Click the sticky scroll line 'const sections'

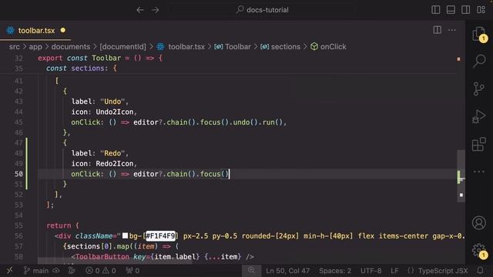(81, 68)
